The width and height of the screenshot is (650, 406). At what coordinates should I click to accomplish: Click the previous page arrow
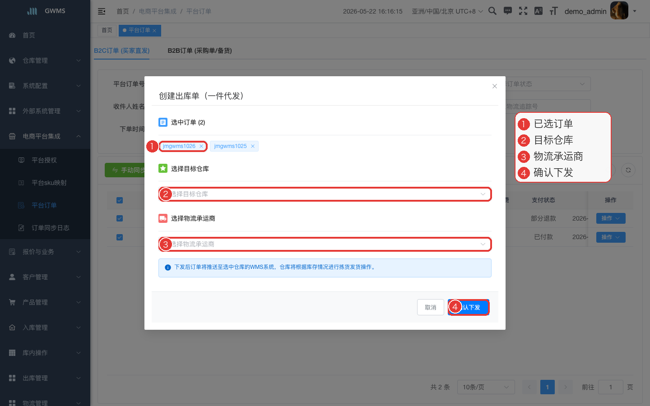[529, 387]
